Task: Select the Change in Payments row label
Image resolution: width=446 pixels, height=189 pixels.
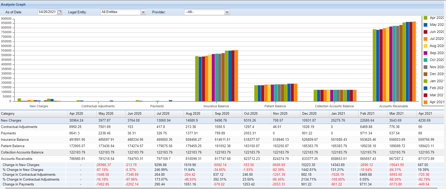Action: (x=18, y=184)
